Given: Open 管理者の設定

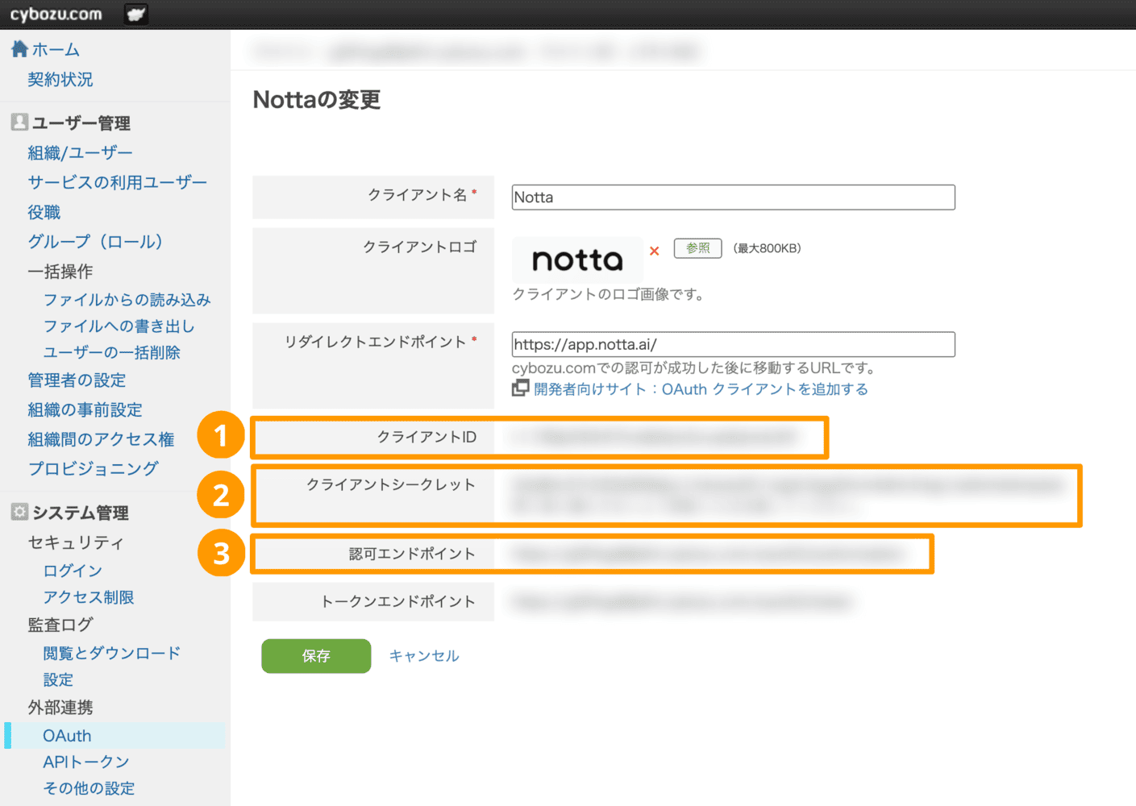Looking at the screenshot, I should tap(77, 380).
